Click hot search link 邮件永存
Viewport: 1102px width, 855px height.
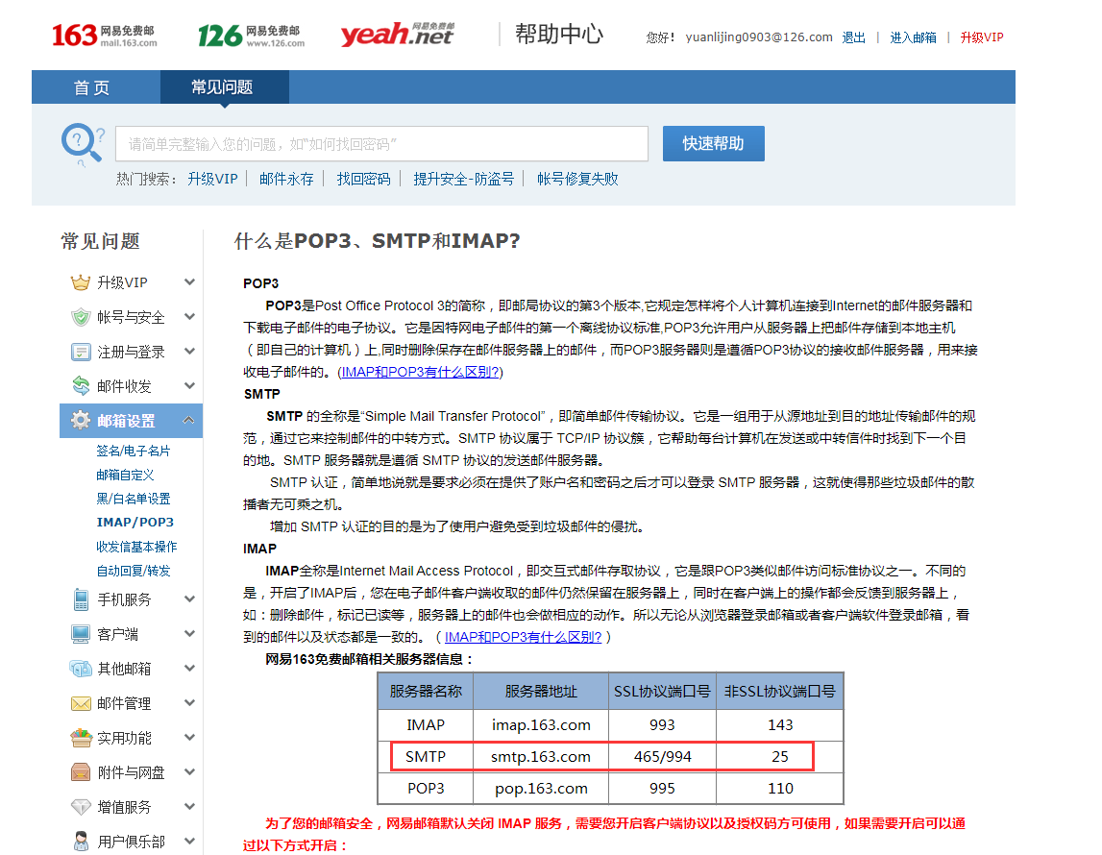(286, 179)
